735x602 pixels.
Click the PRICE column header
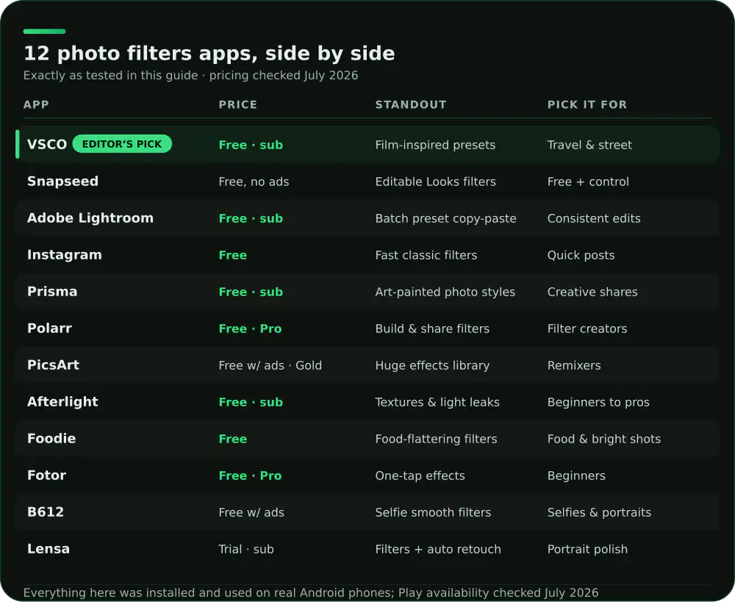237,104
